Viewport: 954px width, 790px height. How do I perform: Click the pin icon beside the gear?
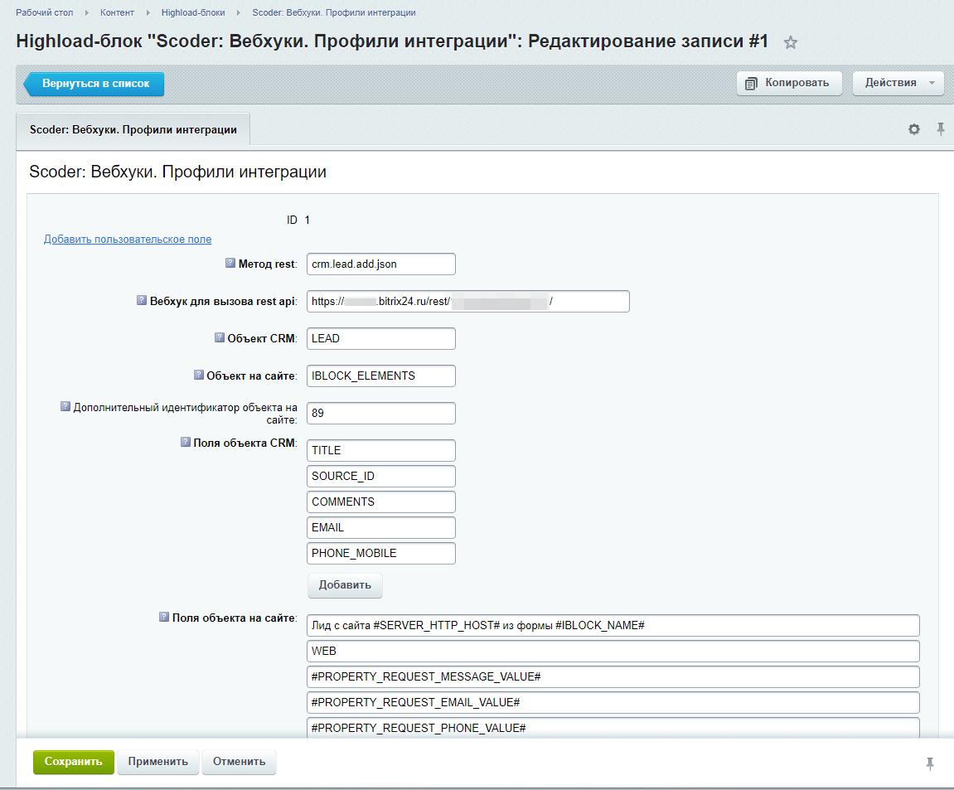pyautogui.click(x=941, y=128)
